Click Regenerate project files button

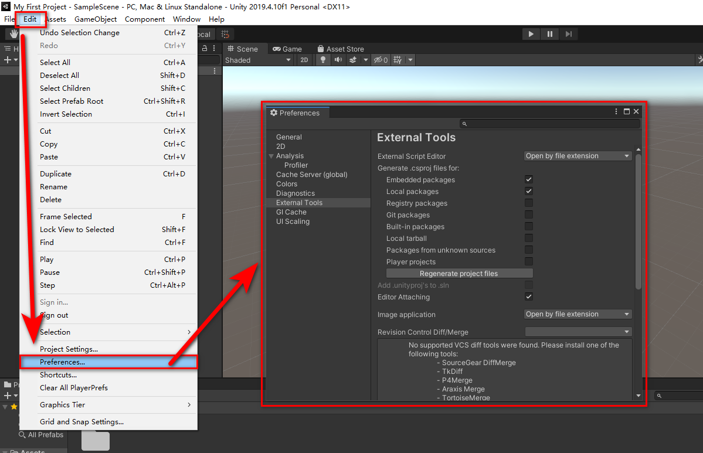460,273
